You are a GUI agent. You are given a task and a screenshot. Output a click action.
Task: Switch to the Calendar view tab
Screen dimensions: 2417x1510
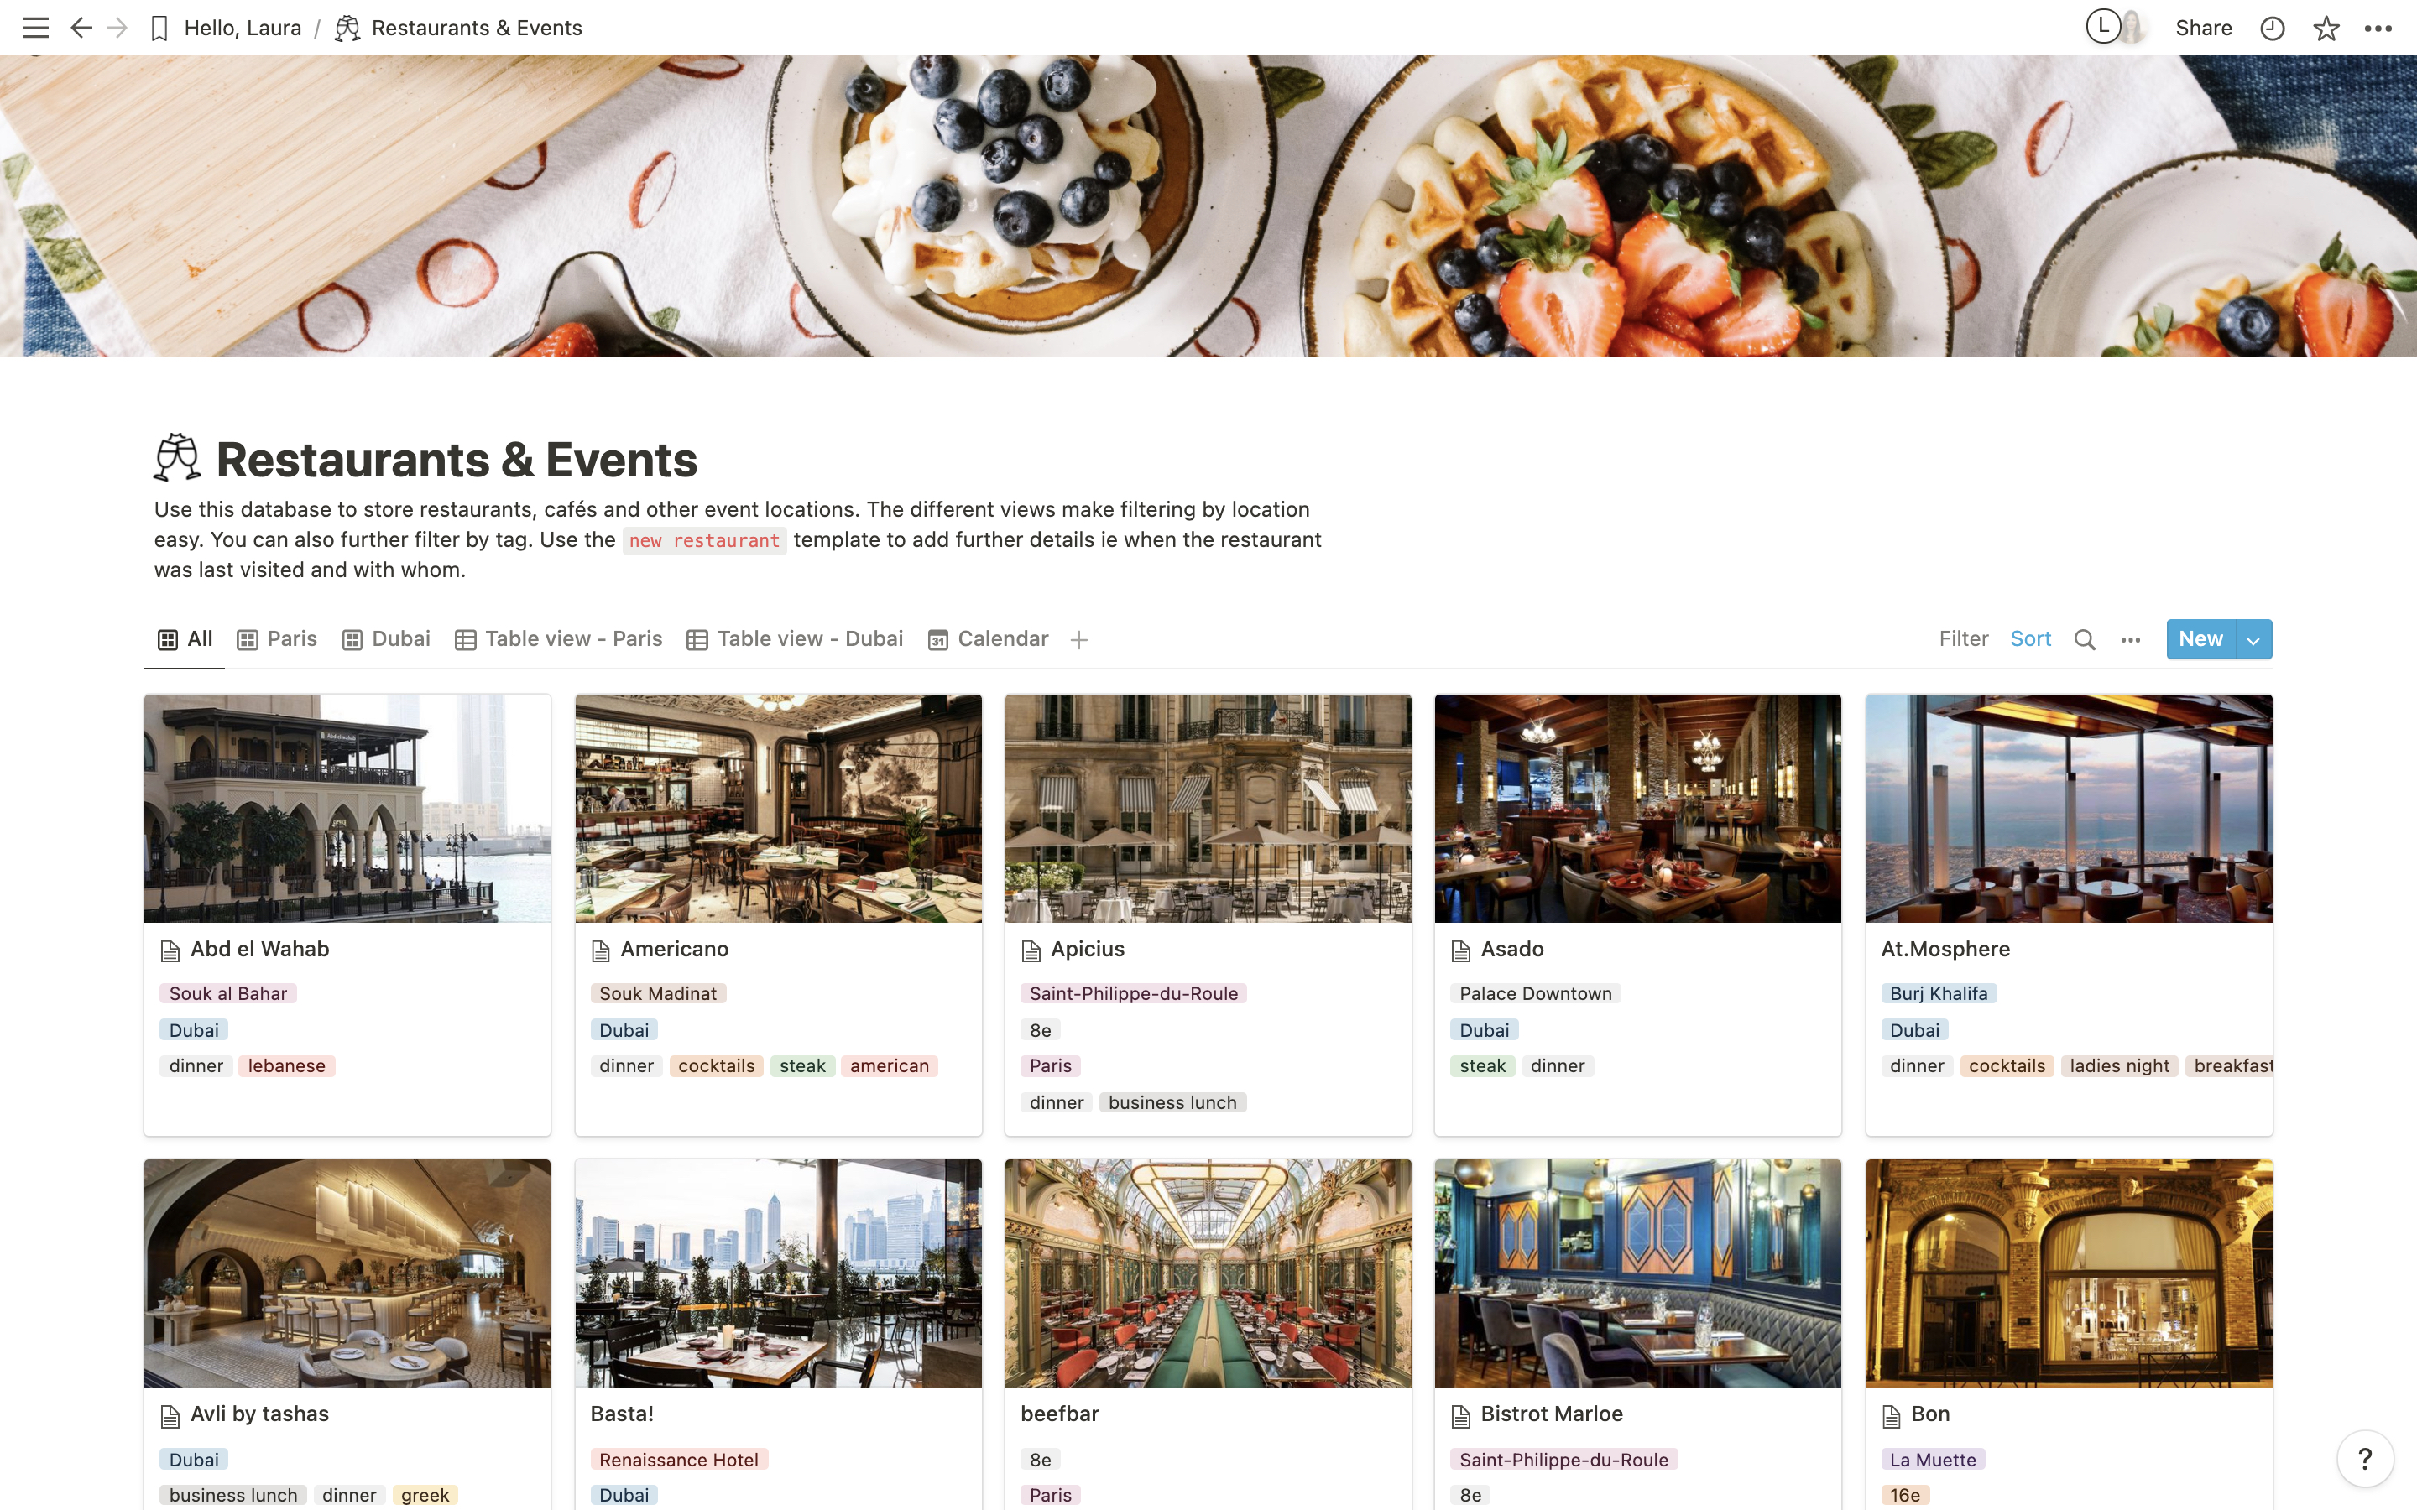[x=988, y=639]
